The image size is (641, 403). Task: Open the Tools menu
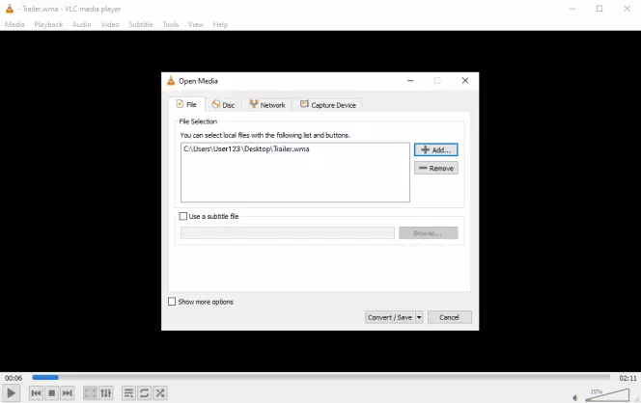point(171,24)
